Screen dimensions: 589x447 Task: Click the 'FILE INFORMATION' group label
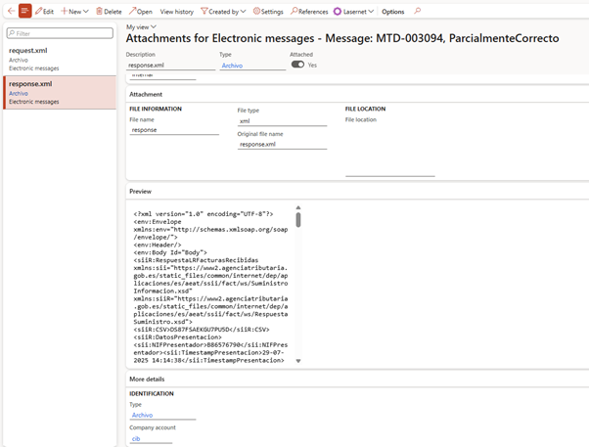[156, 109]
